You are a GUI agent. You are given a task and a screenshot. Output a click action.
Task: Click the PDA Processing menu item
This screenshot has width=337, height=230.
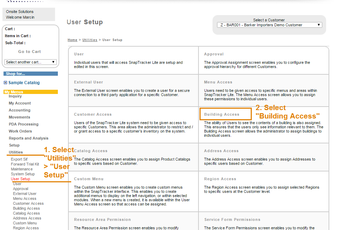coord(23,124)
